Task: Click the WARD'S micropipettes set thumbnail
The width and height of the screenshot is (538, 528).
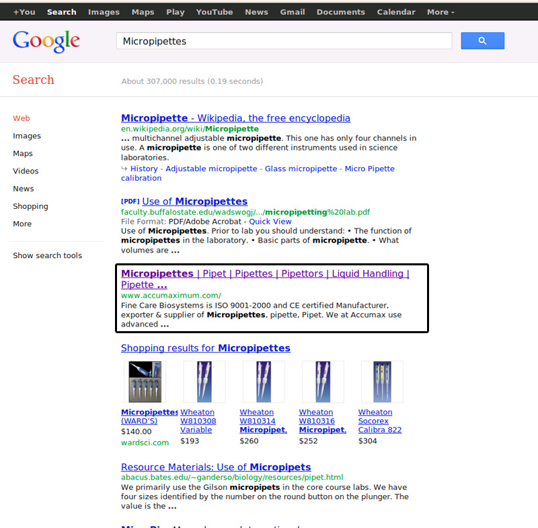Action: point(145,382)
